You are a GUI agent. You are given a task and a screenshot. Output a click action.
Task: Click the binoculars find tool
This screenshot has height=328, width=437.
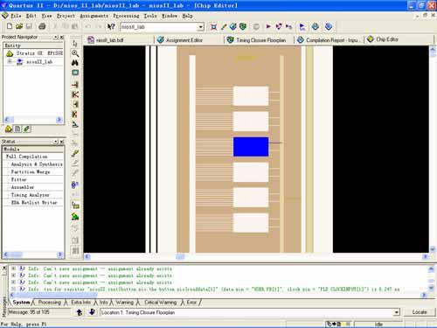[75, 63]
